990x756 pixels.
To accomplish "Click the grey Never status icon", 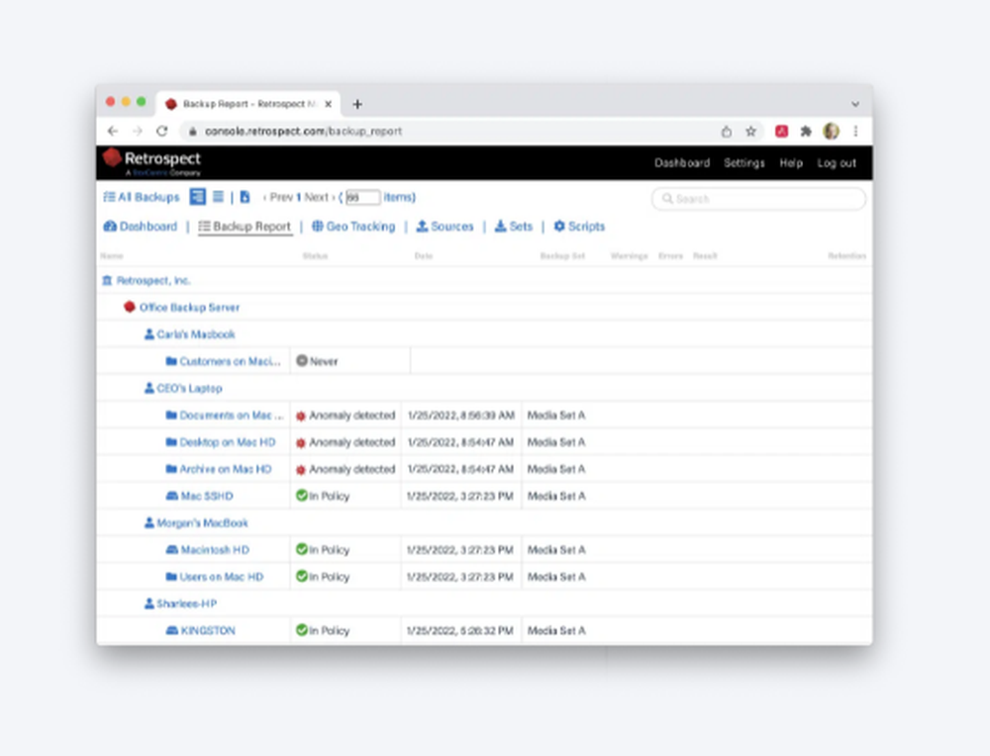I will point(302,361).
